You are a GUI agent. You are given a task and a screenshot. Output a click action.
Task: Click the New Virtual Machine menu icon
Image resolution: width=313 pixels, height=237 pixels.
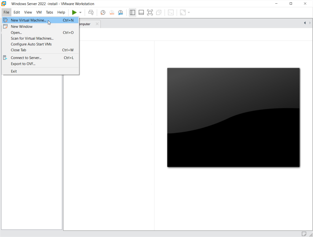pos(6,20)
